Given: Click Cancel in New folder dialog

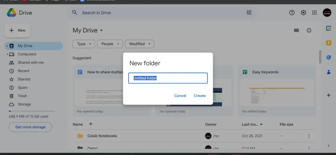Looking at the screenshot, I should coord(180,96).
